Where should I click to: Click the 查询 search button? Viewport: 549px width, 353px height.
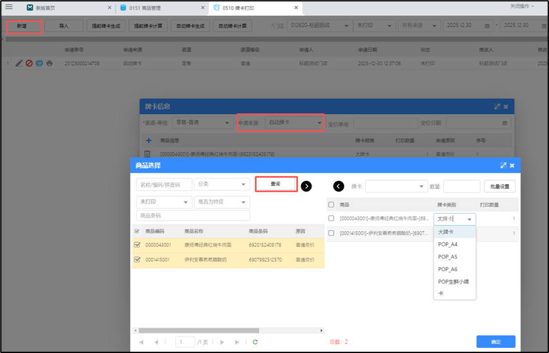tap(275, 184)
